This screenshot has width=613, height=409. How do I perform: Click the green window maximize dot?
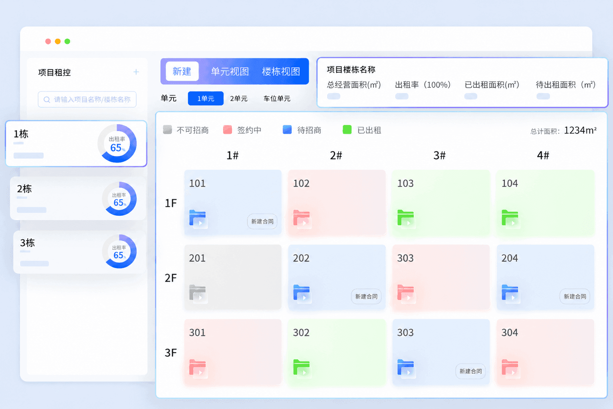[67, 41]
